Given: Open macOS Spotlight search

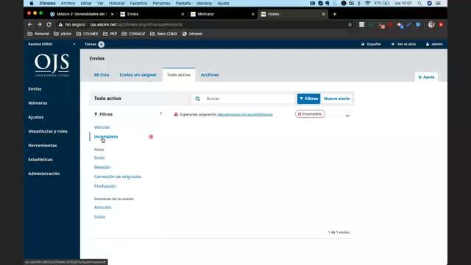Looking at the screenshot, I should point(419,3).
